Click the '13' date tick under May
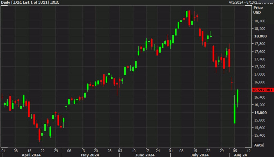The height and width of the screenshot is (157, 274). pos(83,151)
